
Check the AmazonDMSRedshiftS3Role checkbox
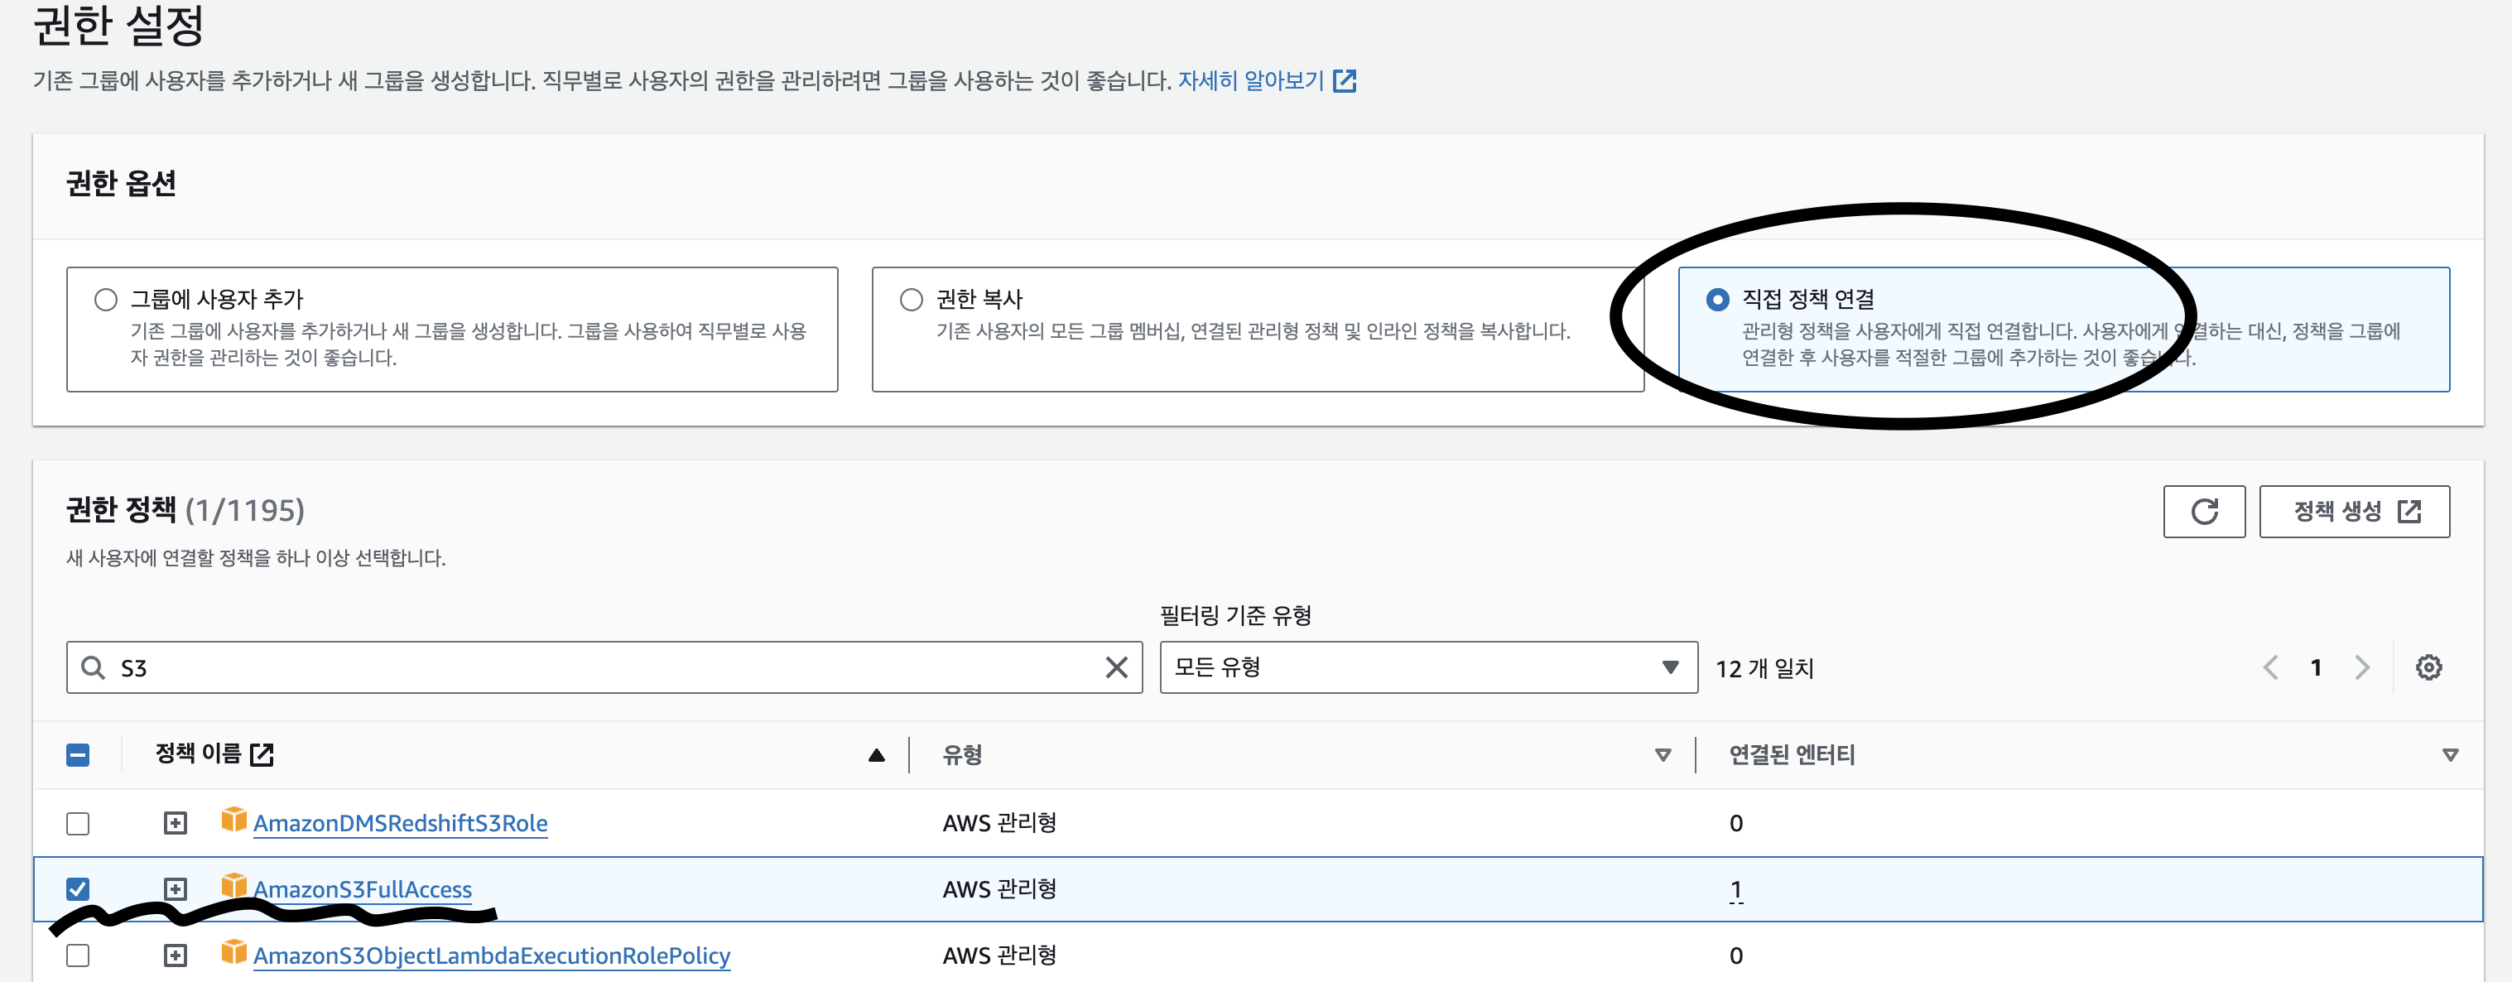pos(78,823)
